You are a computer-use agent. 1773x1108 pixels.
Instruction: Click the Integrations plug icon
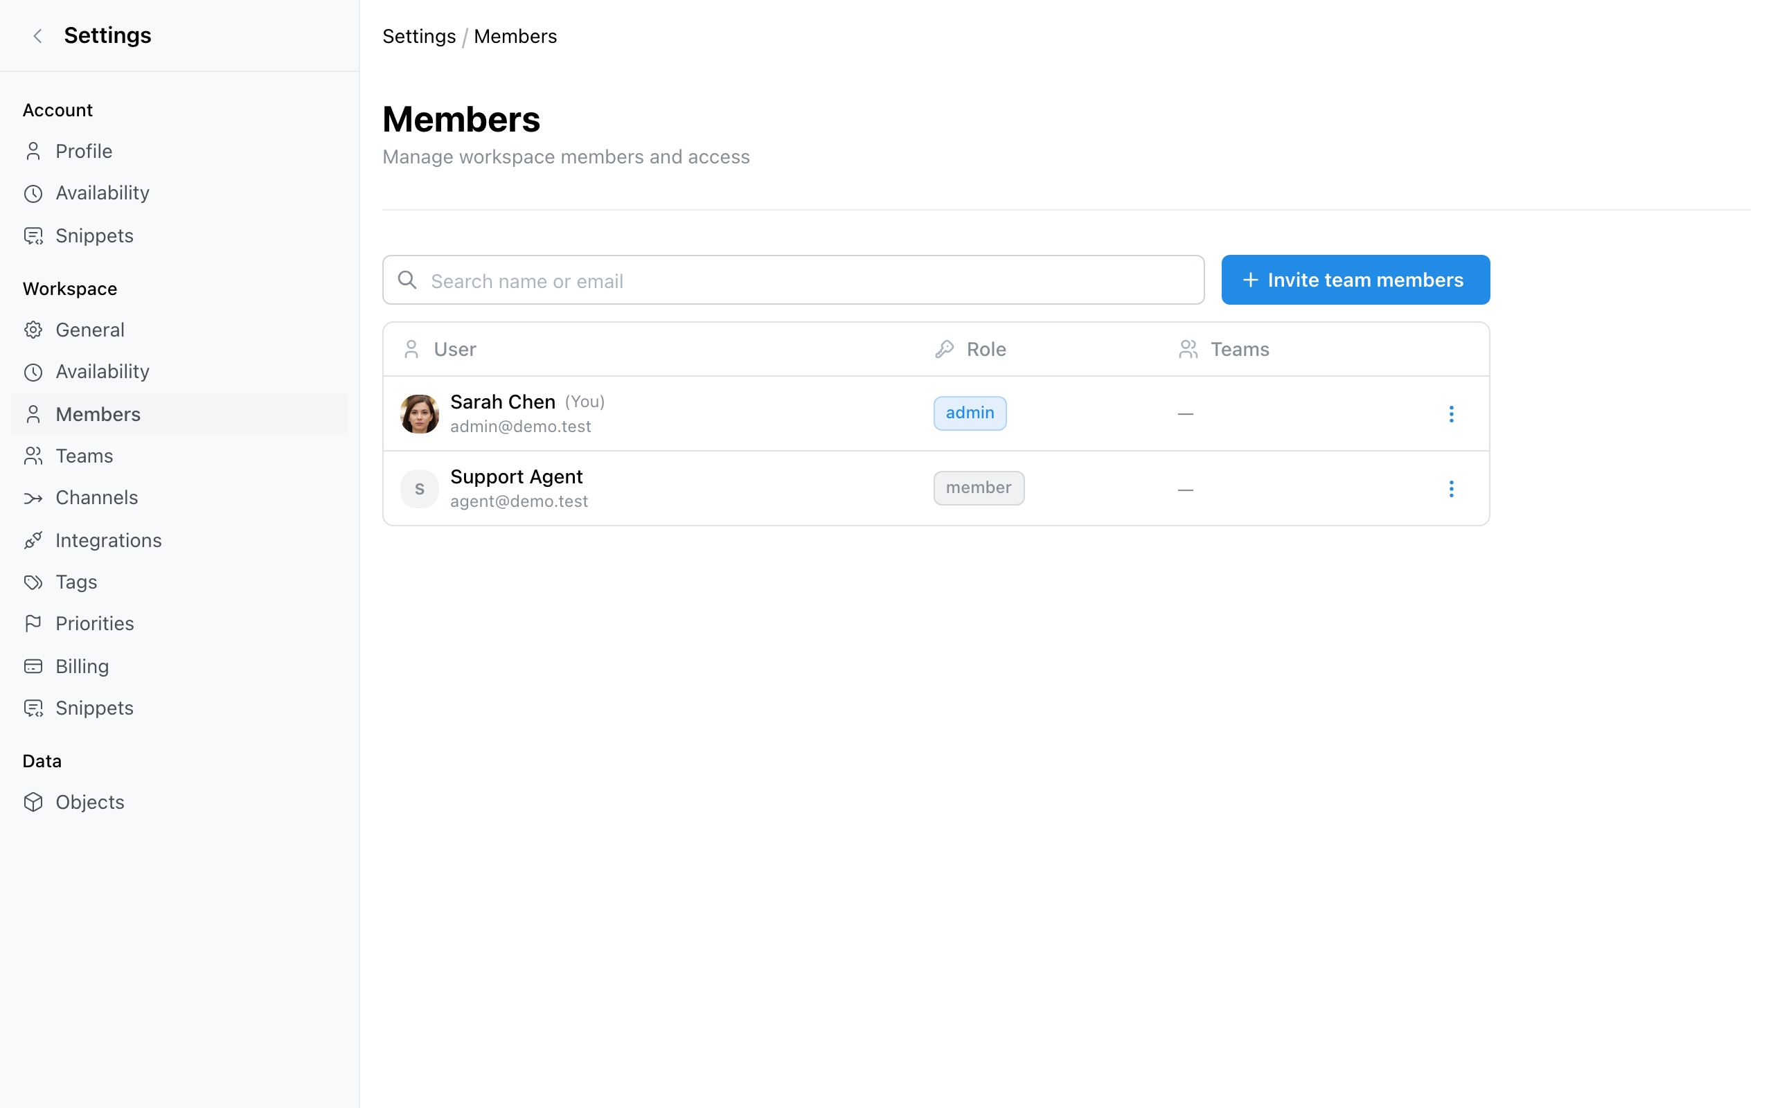pyautogui.click(x=33, y=540)
